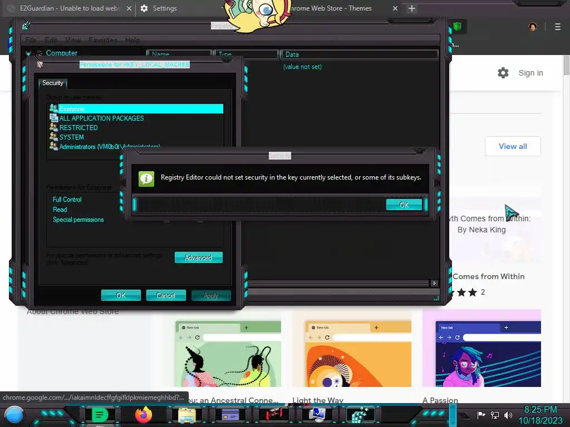Open the Chrome profile avatar
Viewport: 570px width, 427px height.
coord(533,27)
